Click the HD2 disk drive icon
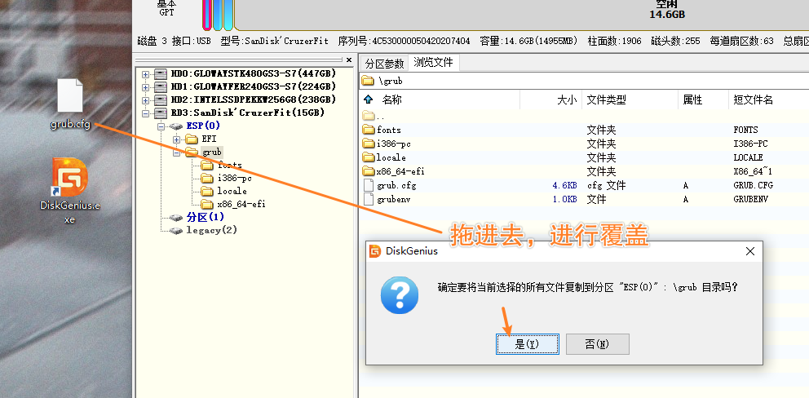 pyautogui.click(x=161, y=99)
